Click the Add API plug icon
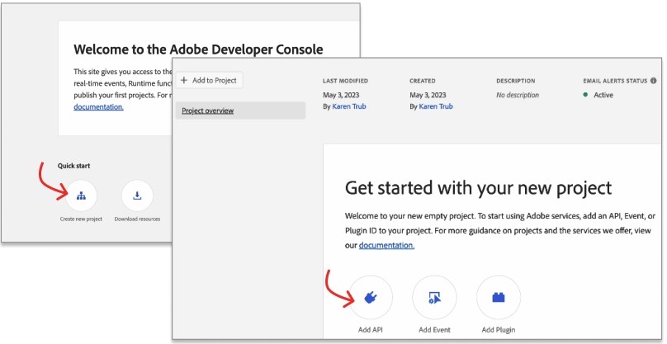667x344 pixels. (x=371, y=298)
